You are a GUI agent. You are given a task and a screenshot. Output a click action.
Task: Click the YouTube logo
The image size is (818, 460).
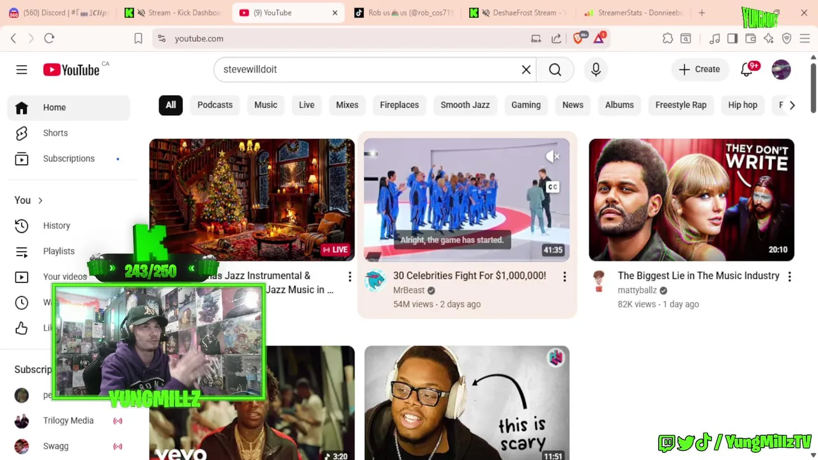tap(72, 70)
